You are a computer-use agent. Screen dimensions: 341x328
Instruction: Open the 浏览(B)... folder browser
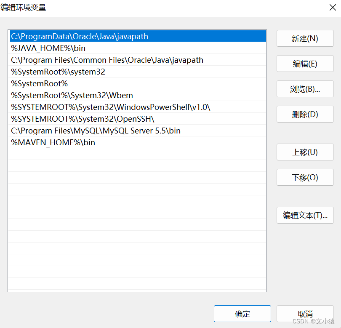pos(305,89)
